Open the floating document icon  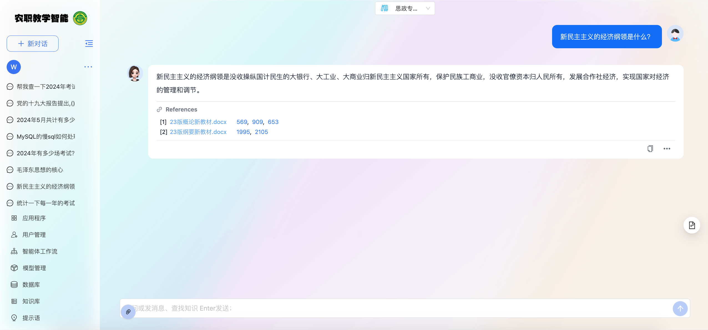click(692, 225)
